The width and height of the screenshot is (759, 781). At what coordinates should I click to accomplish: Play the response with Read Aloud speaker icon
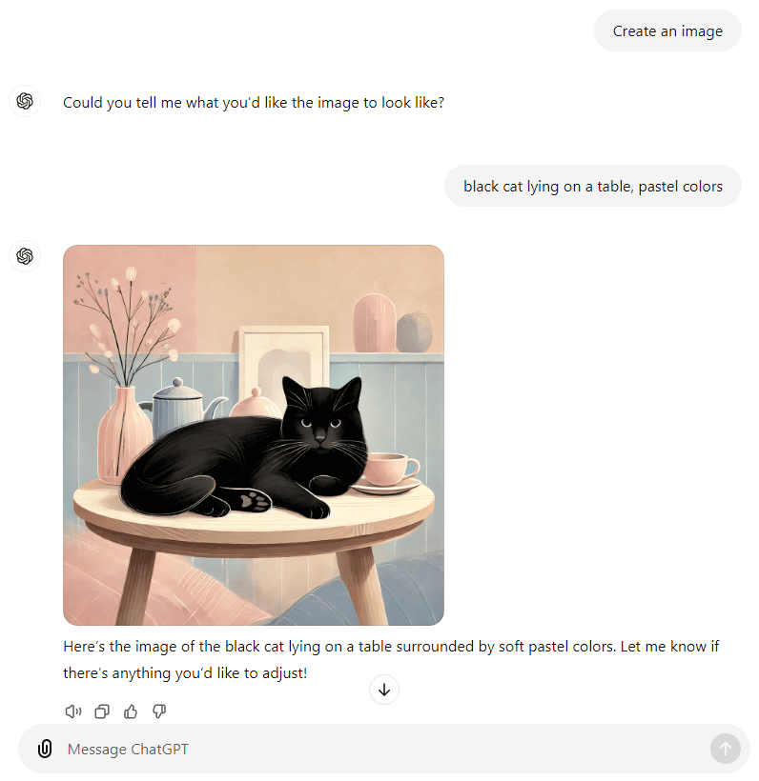(x=72, y=711)
